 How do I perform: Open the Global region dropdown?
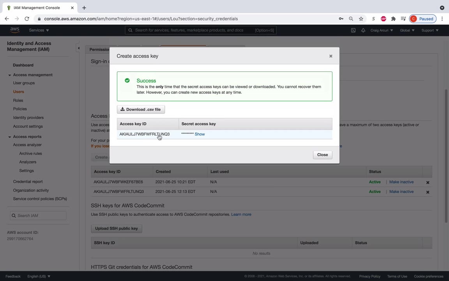[x=407, y=30]
